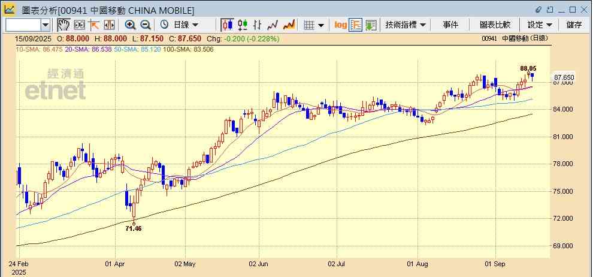Click the Chg: -0.200 (-0.228%) value
Viewport: 593px width, 277px height.
tap(243, 38)
